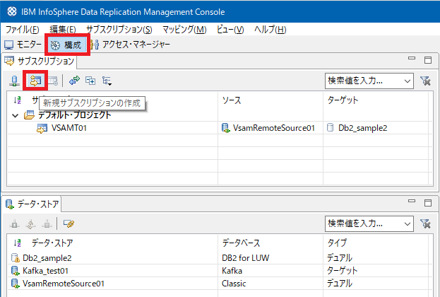Open datastore search value dropdown arrow
This screenshot has width=440, height=297.
[408, 224]
